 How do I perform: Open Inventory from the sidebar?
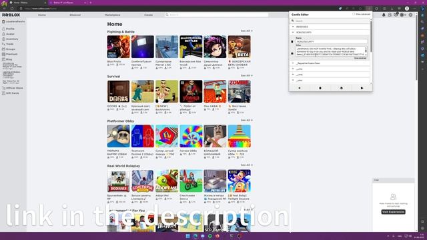pyautogui.click(x=10, y=39)
